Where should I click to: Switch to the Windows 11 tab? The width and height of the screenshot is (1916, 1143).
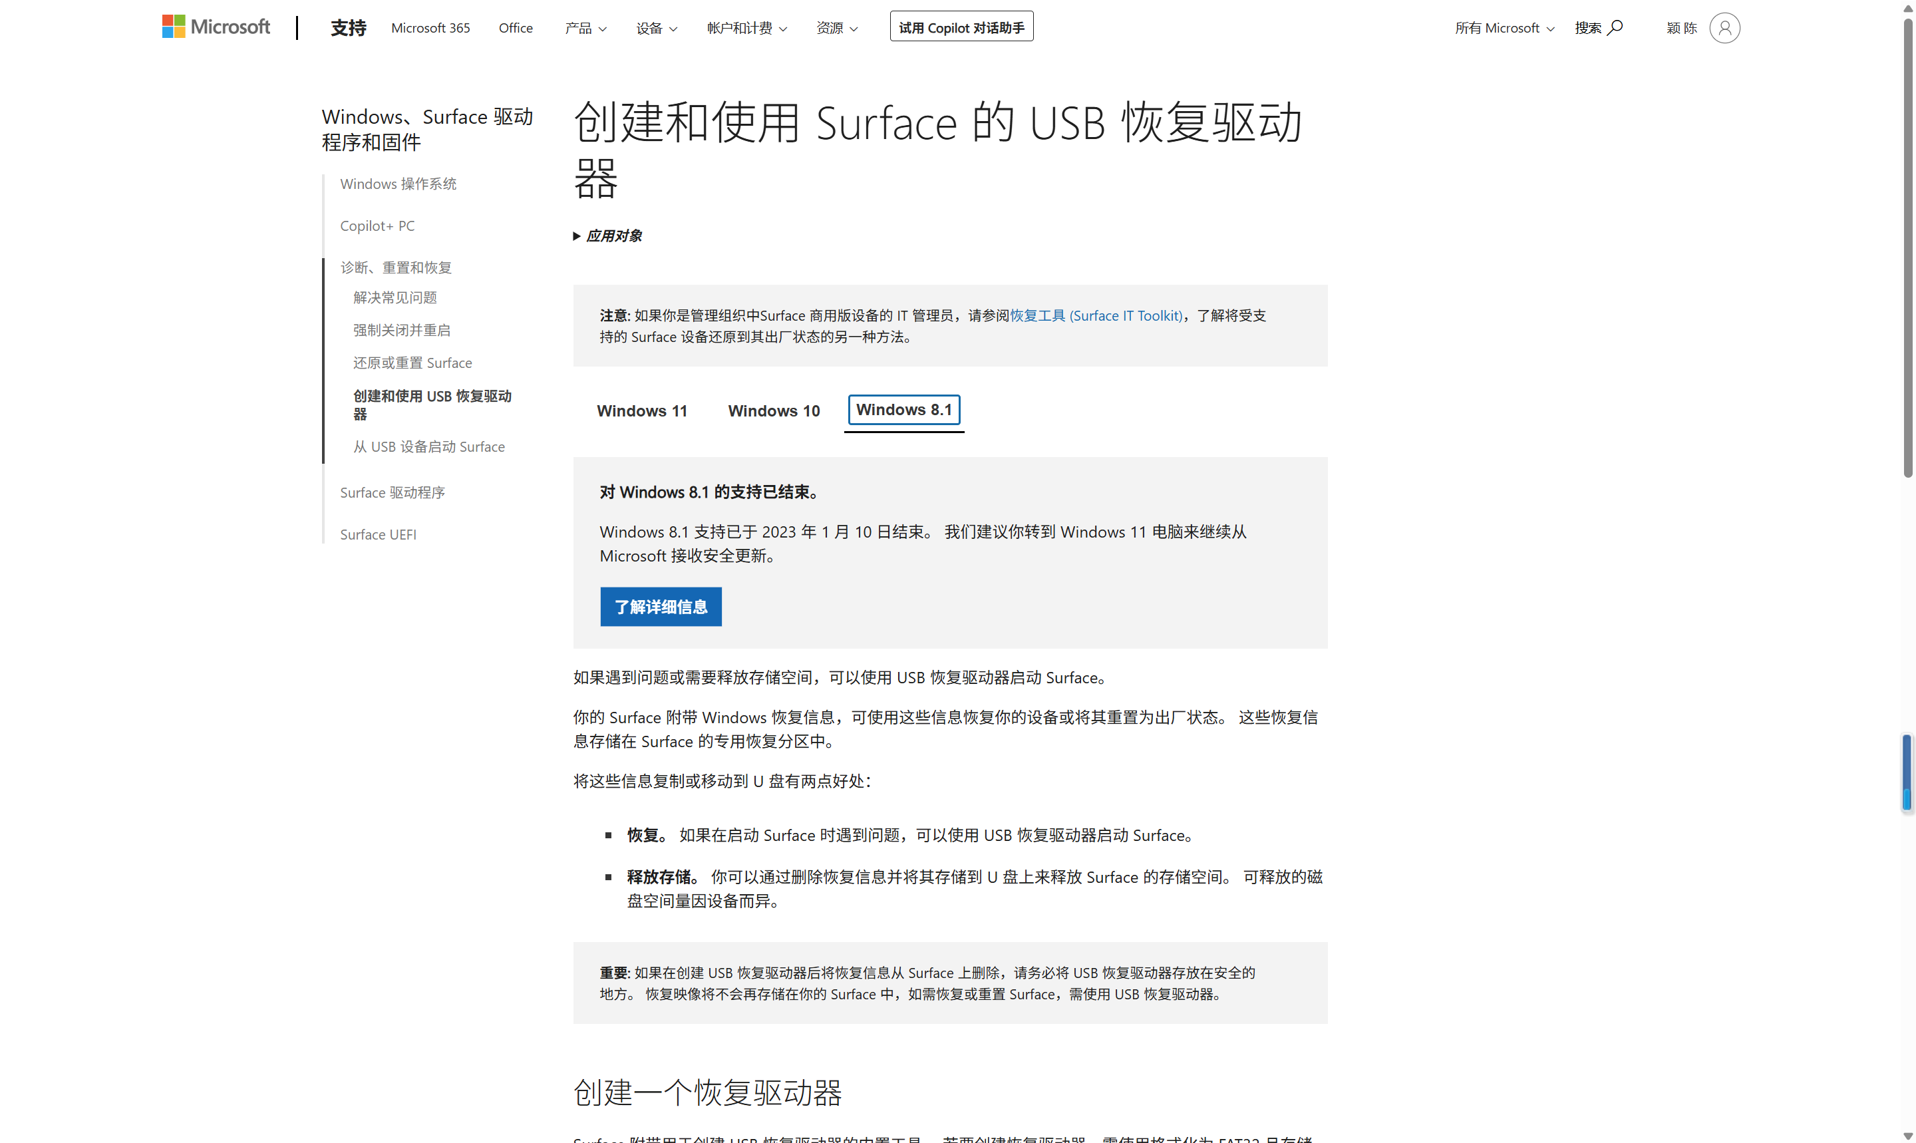pos(641,410)
